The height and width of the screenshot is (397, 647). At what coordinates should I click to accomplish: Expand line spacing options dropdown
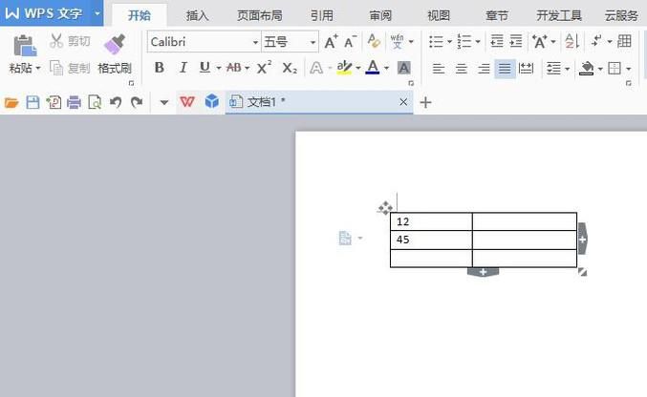[567, 69]
